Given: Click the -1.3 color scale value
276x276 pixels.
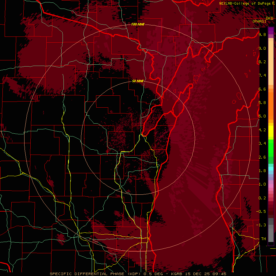Looking at the screenshot, I should point(261,225).
